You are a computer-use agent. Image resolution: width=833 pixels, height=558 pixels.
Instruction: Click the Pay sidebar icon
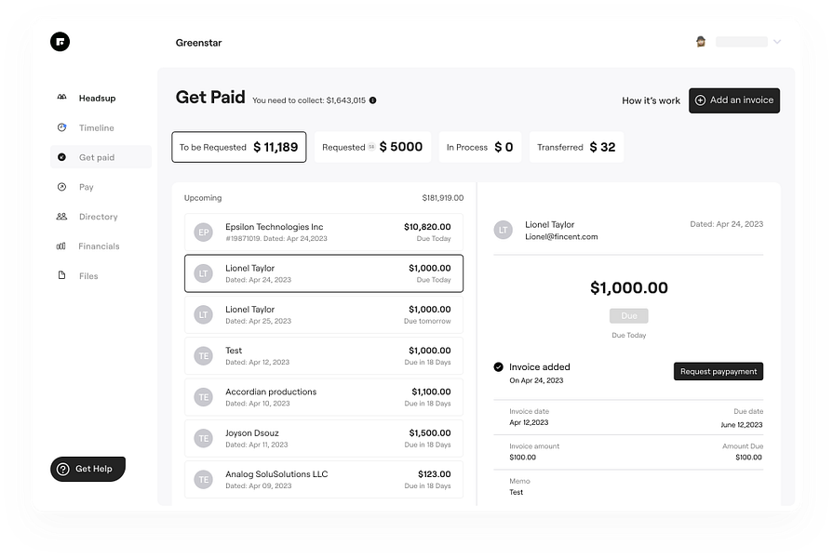click(61, 187)
